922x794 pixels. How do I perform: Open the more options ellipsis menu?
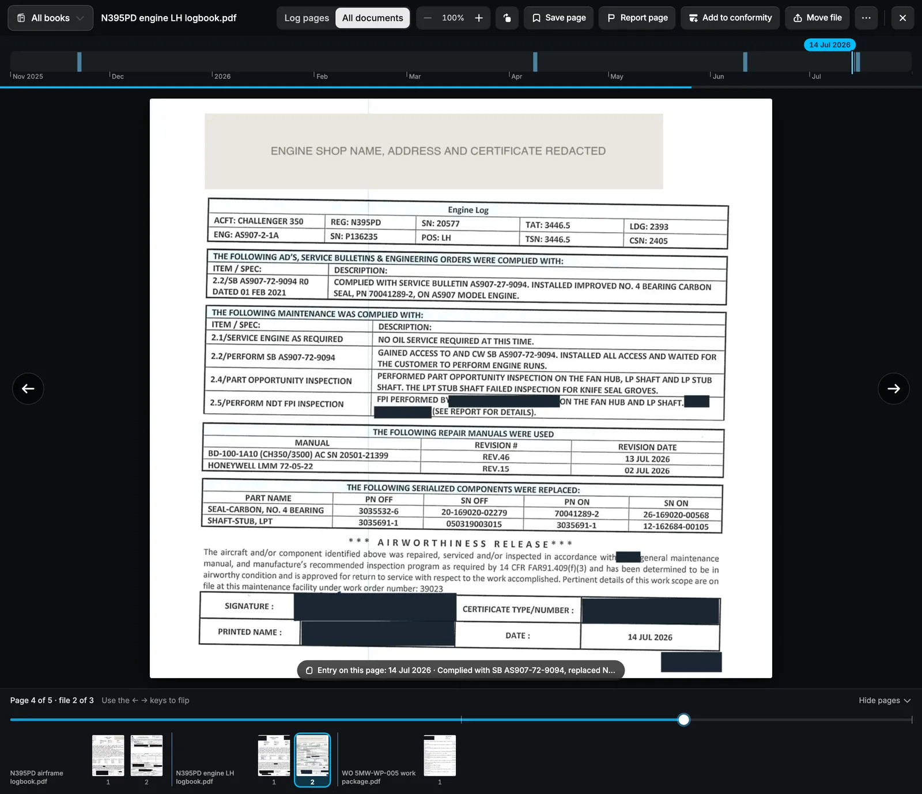866,18
